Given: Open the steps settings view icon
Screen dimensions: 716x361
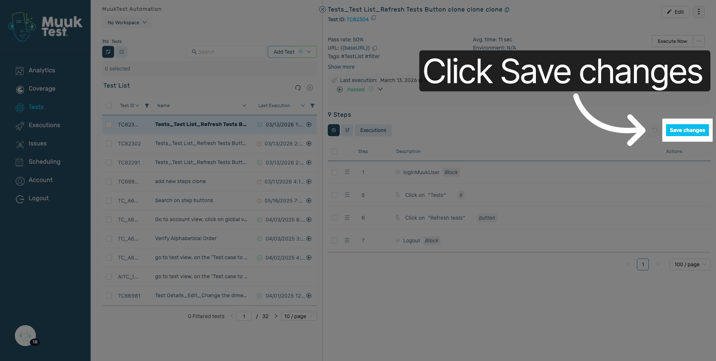Looking at the screenshot, I should pyautogui.click(x=334, y=130).
